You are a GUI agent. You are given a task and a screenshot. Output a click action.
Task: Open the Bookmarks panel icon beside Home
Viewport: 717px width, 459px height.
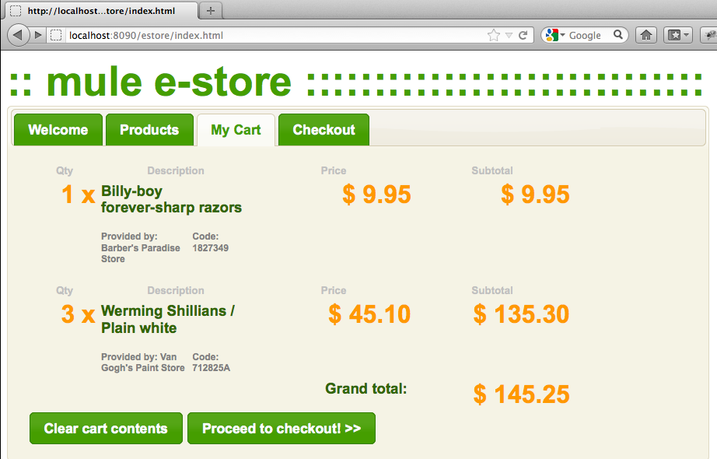tap(673, 35)
